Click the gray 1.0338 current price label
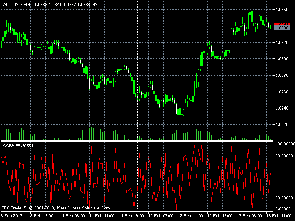This screenshot has height=221, width=295. pos(282,28)
